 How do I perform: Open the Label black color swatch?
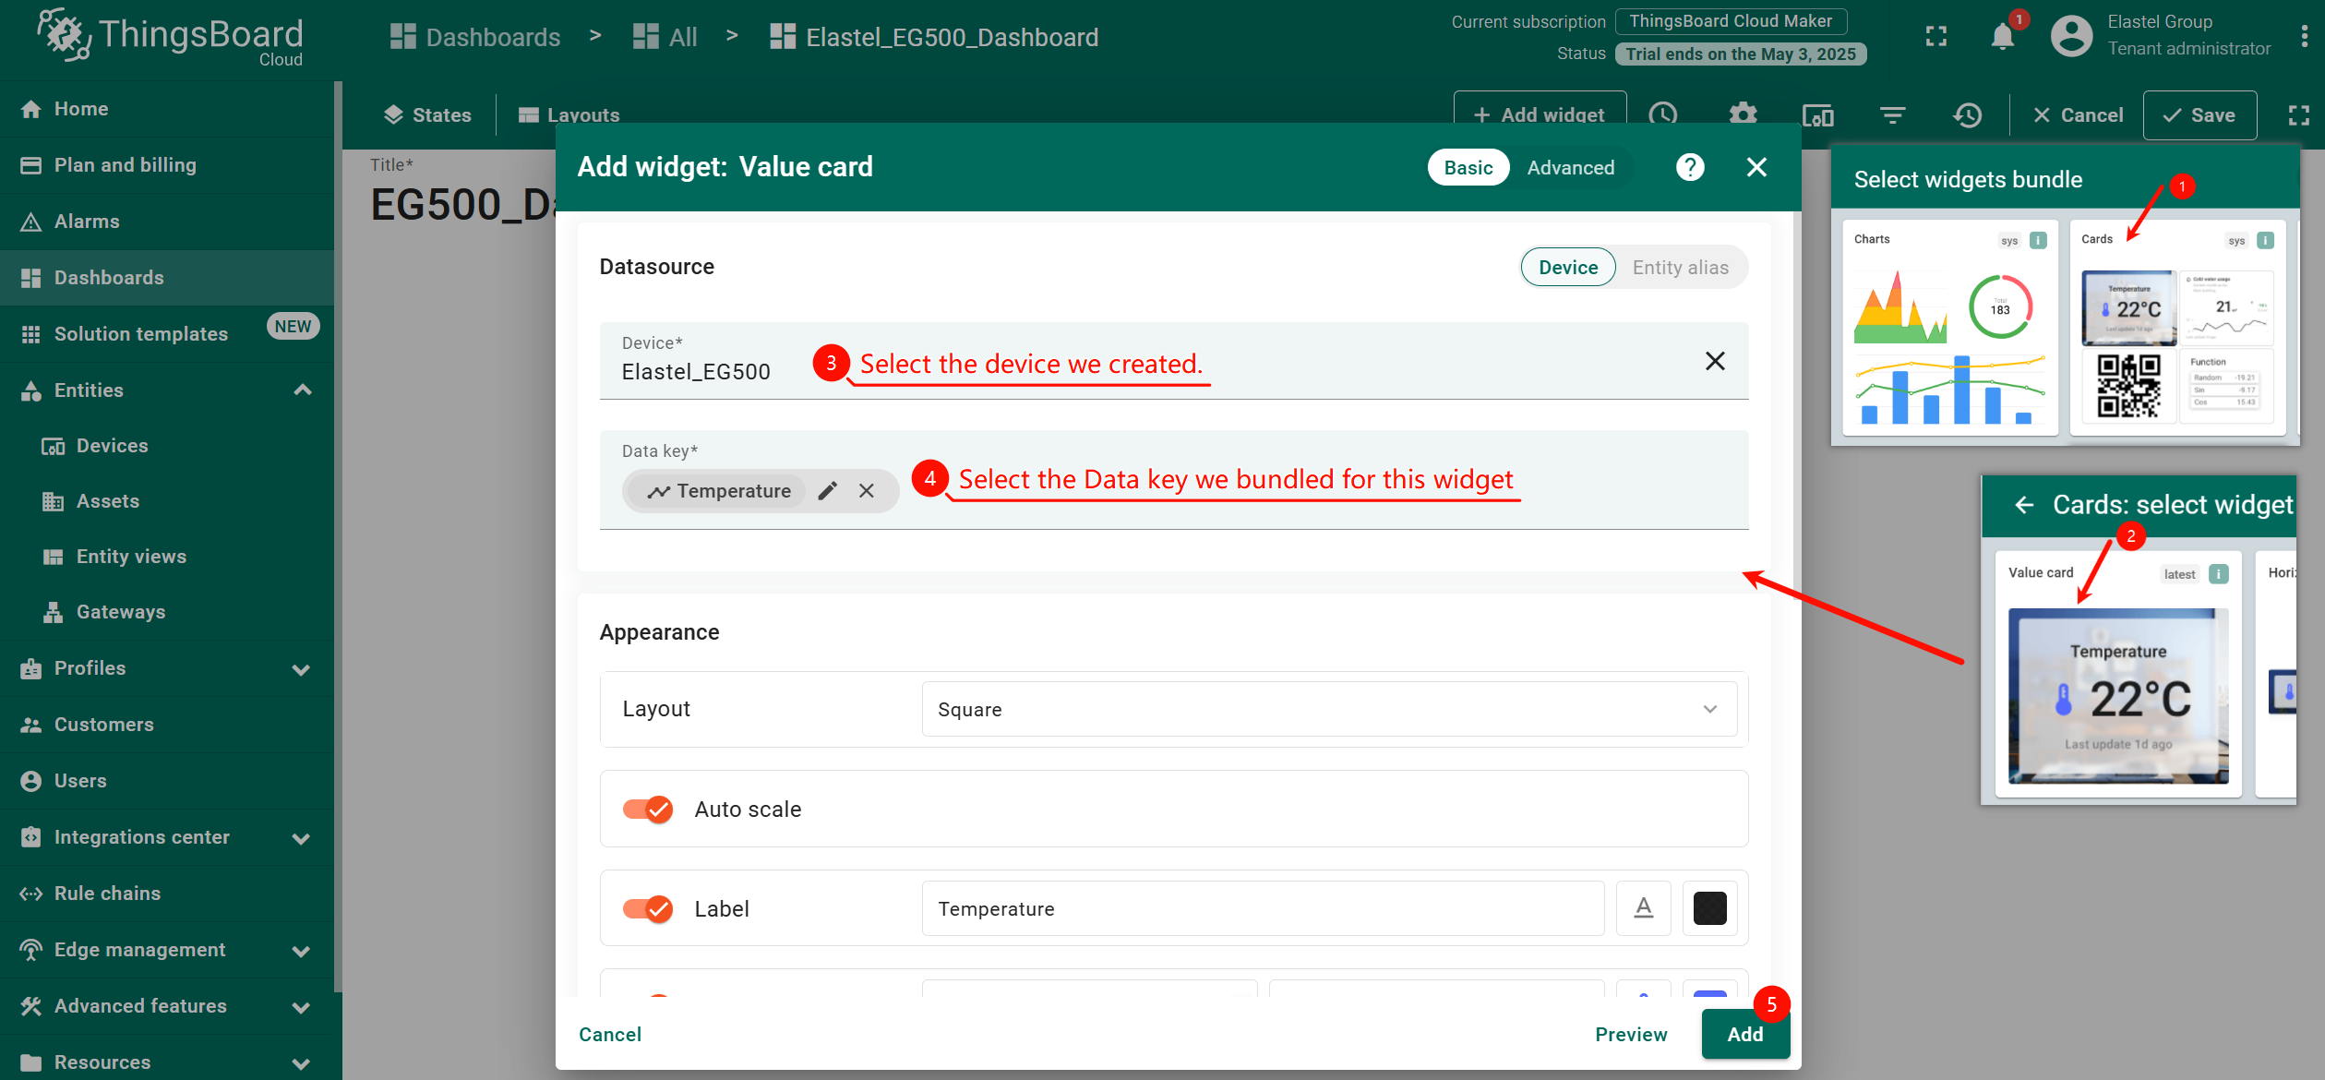(1709, 908)
